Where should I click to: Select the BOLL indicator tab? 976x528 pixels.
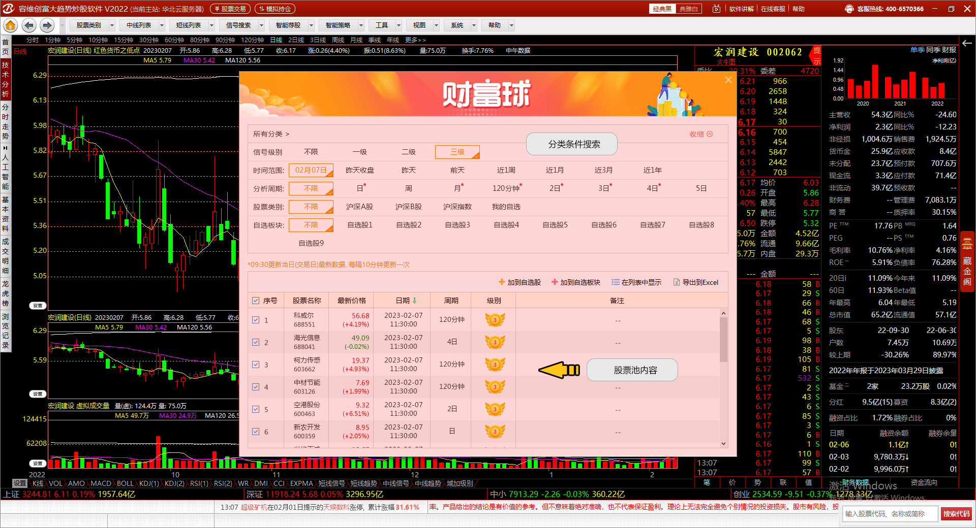pos(125,483)
